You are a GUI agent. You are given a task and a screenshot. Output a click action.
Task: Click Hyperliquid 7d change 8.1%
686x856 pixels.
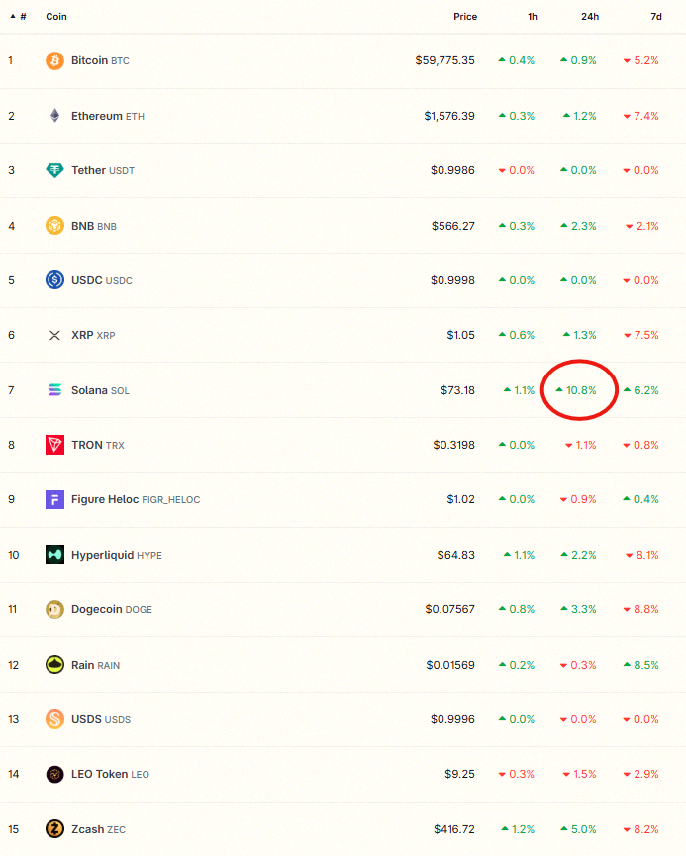point(642,555)
